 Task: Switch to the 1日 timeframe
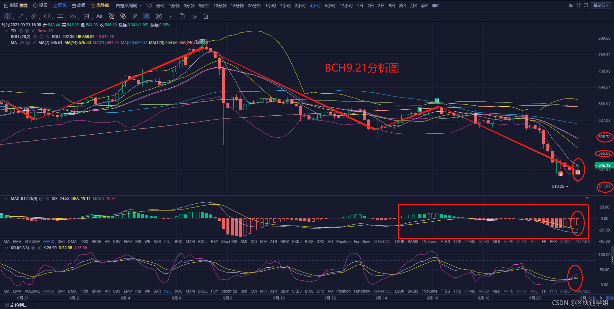360,6
